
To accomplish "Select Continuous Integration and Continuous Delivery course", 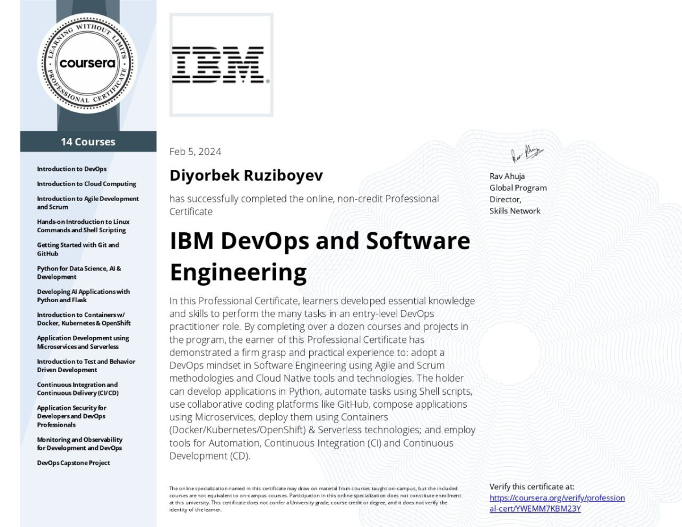I will [x=78, y=389].
